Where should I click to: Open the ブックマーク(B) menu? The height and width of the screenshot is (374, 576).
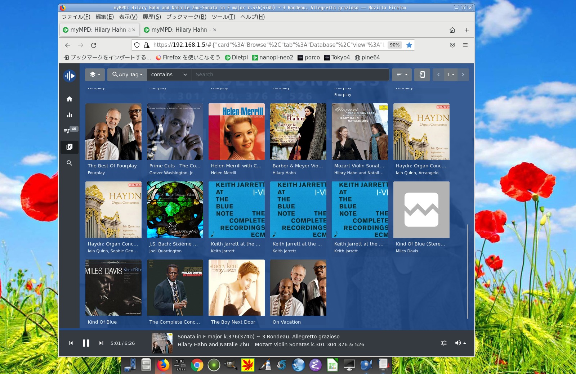(186, 17)
